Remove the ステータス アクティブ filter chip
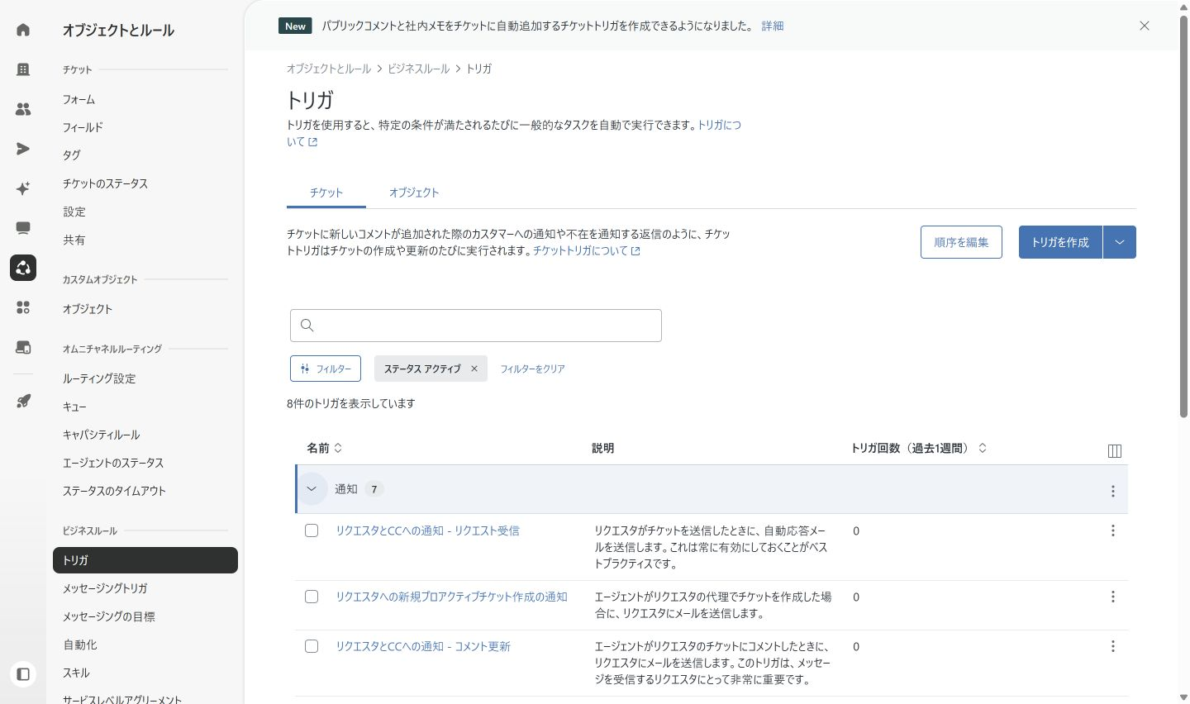This screenshot has height=704, width=1190. pyautogui.click(x=474, y=369)
